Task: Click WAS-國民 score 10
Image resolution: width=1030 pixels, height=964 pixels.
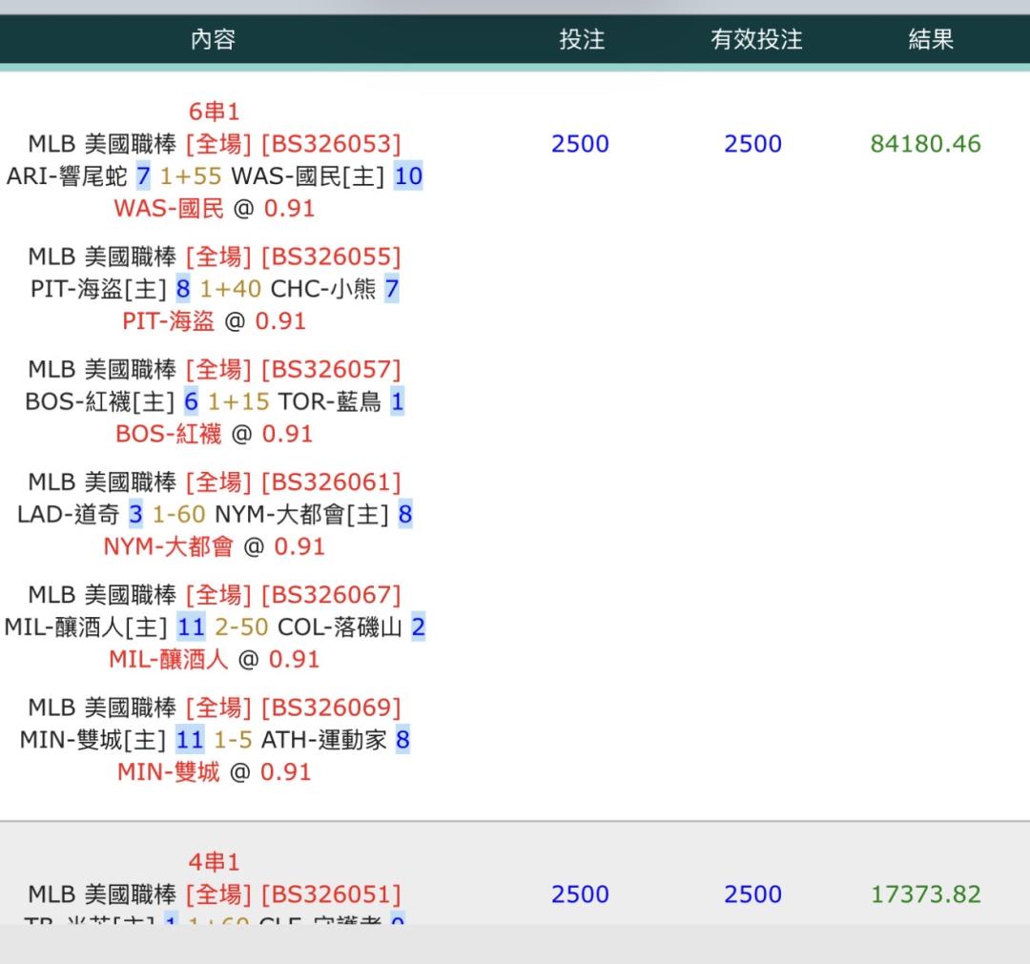Action: pyautogui.click(x=408, y=176)
